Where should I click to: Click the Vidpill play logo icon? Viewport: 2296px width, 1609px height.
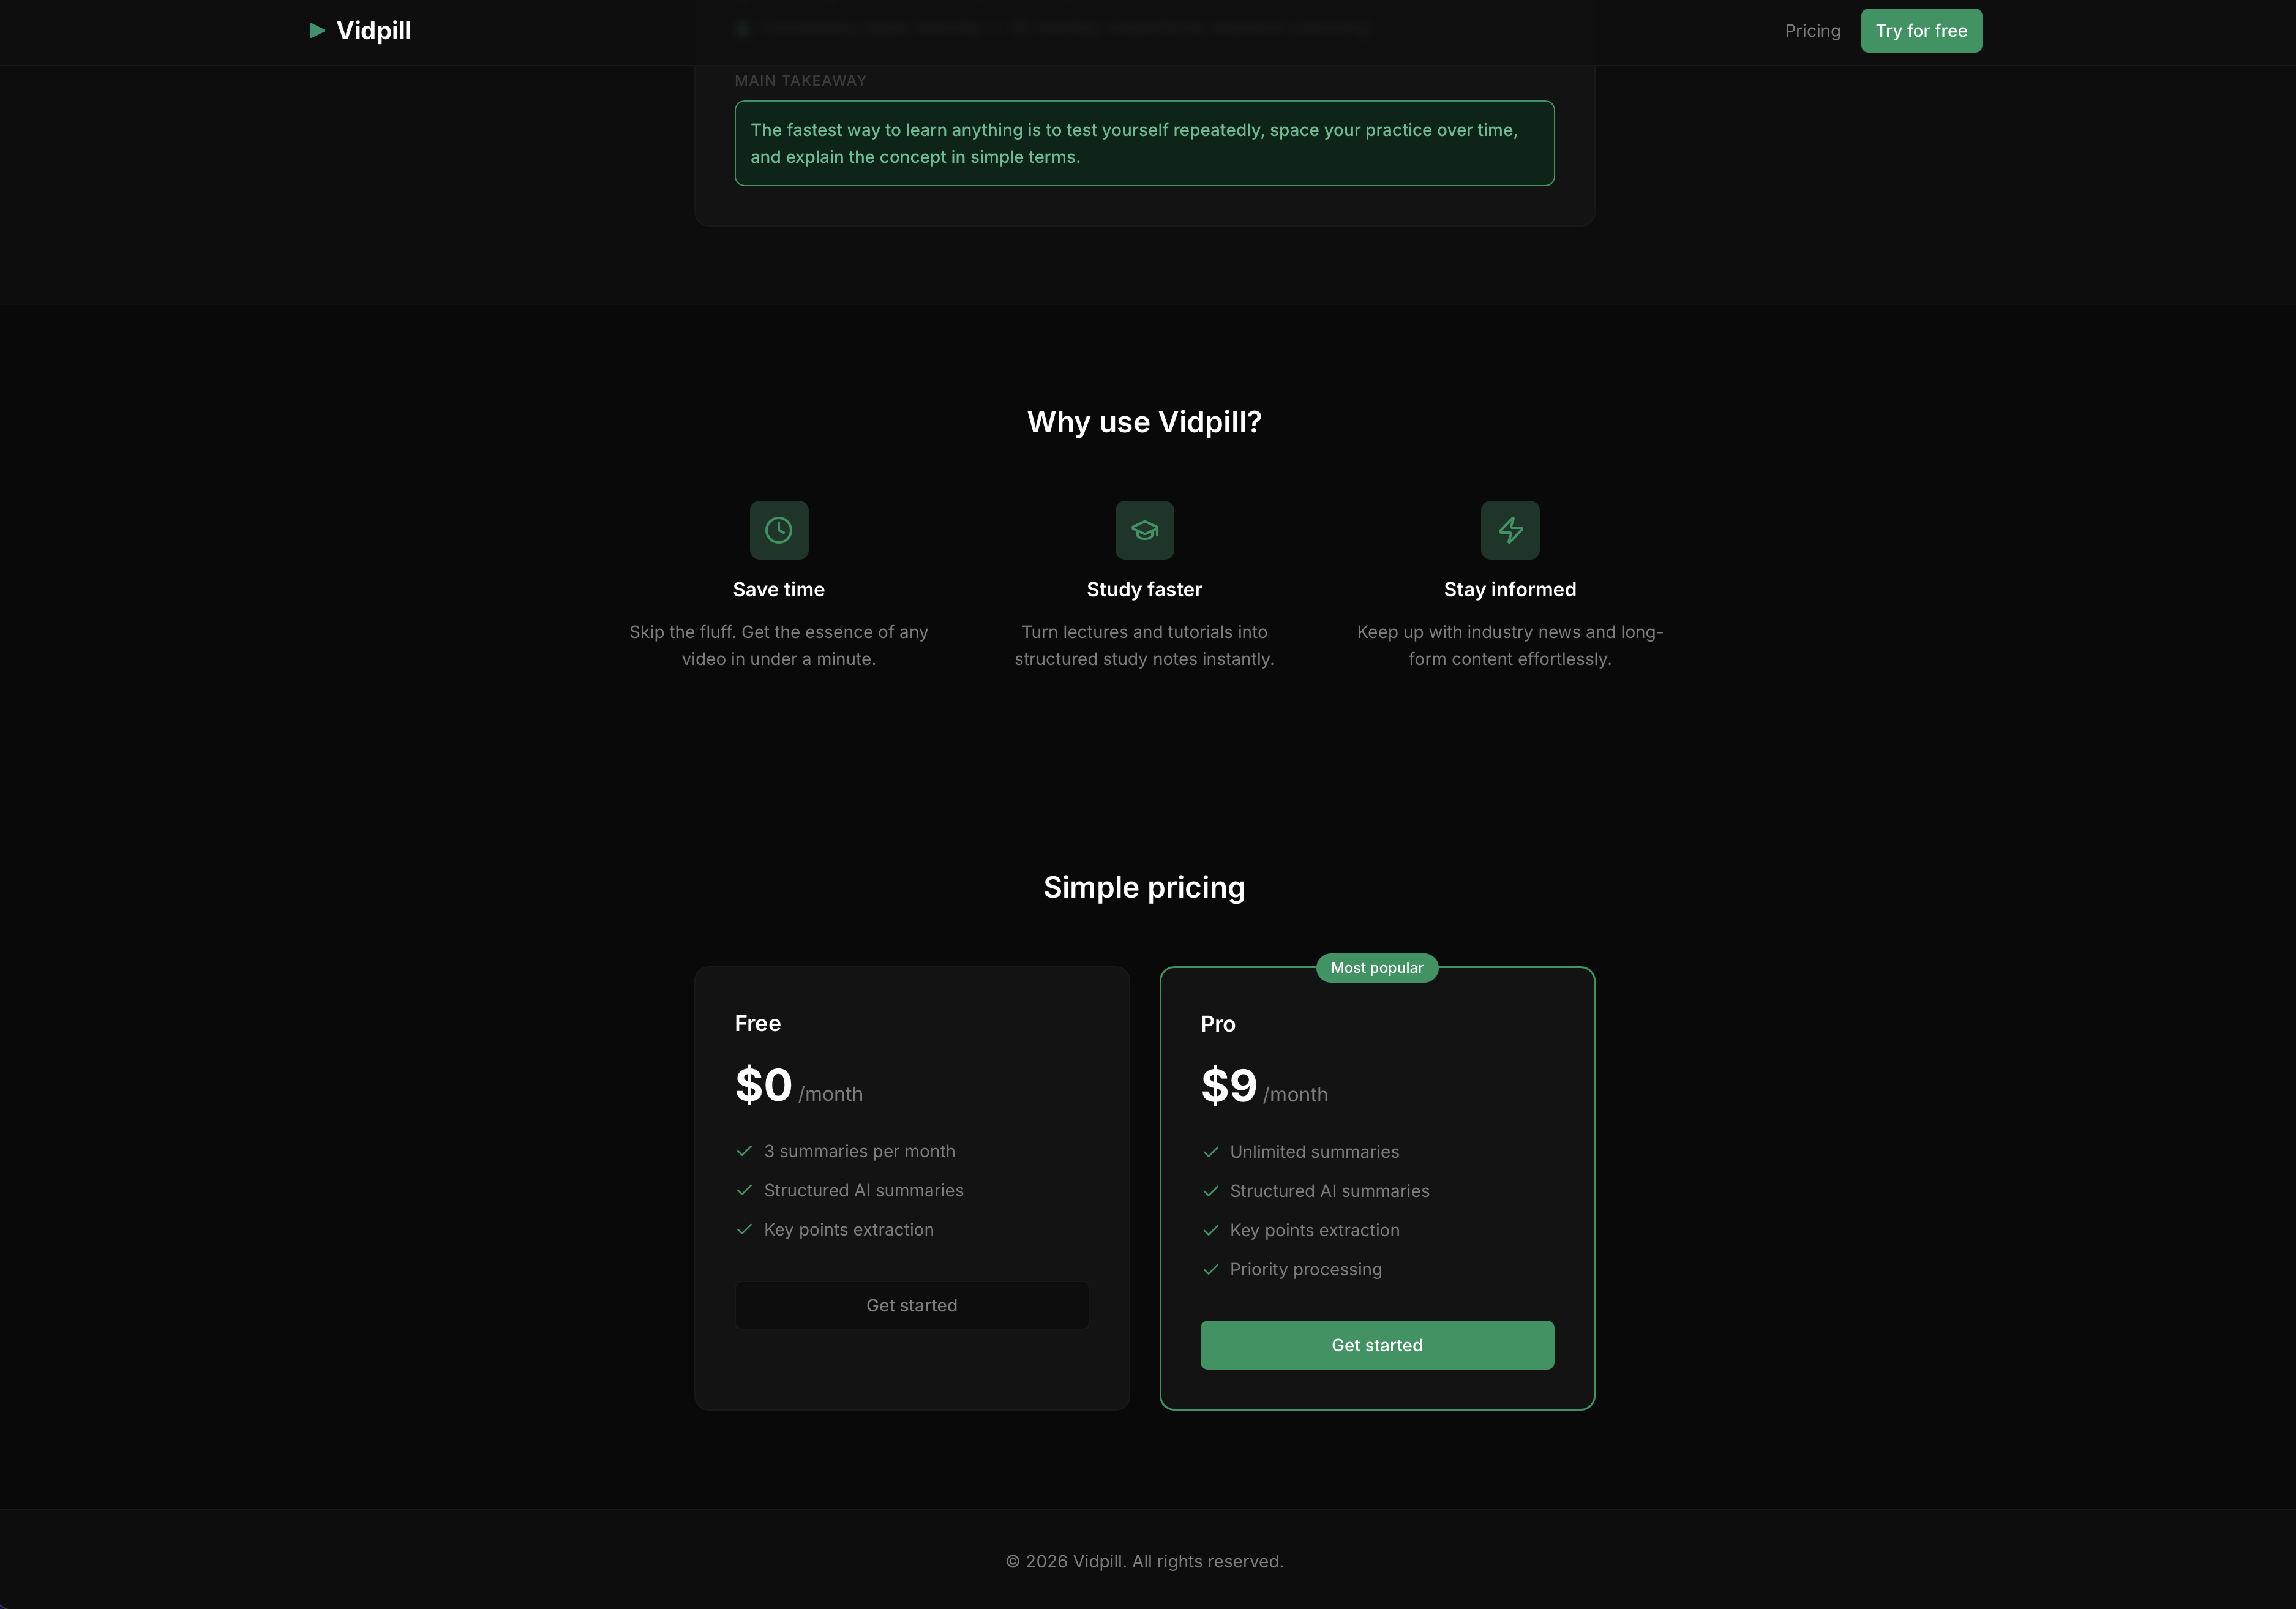pyautogui.click(x=317, y=31)
